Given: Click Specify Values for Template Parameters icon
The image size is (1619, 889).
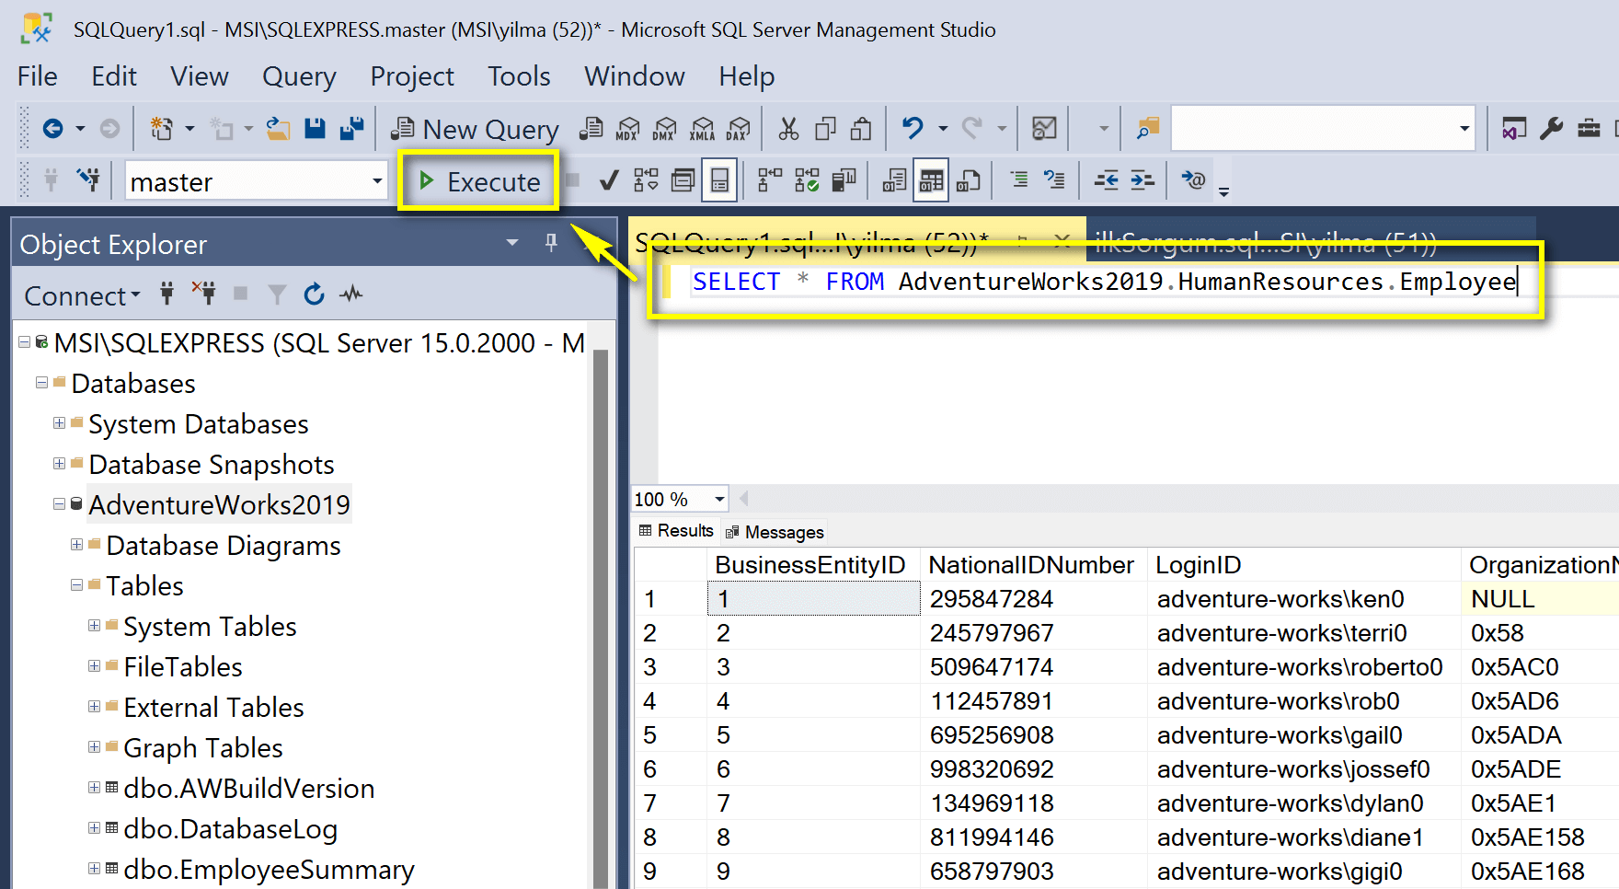Looking at the screenshot, I should point(1193,180).
